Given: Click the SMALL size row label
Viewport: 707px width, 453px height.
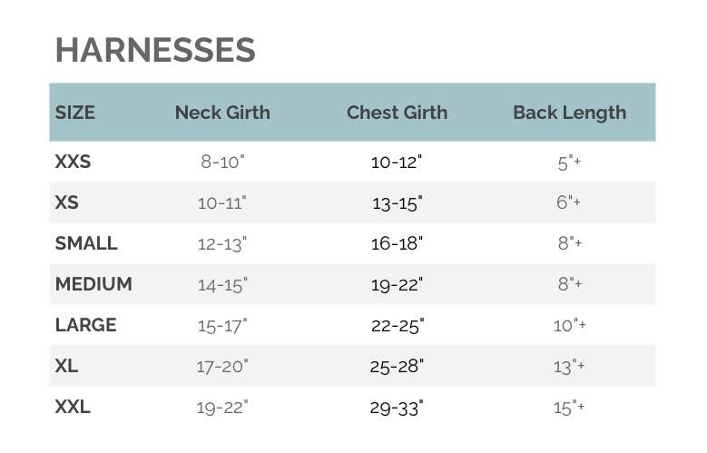Looking at the screenshot, I should 86,243.
